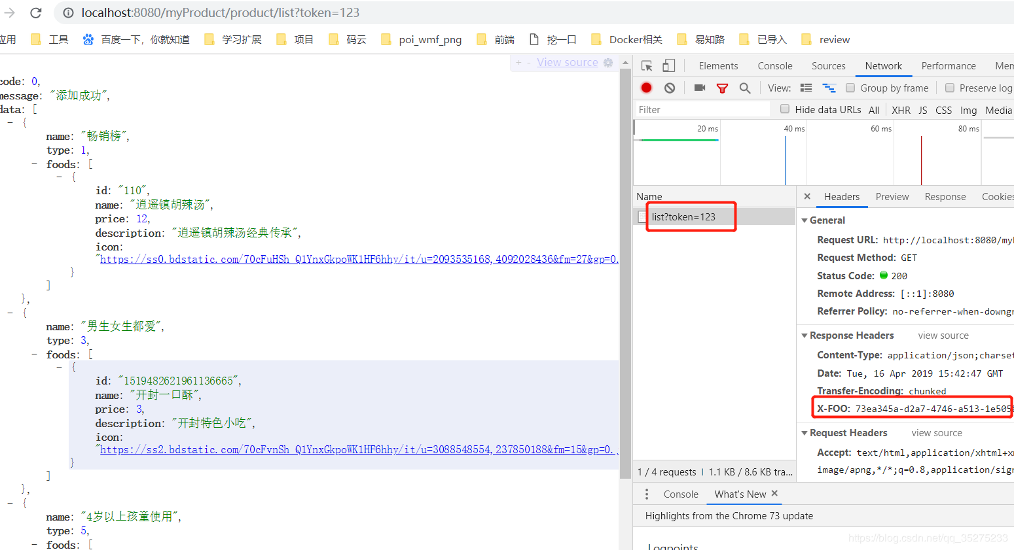The height and width of the screenshot is (550, 1014).
Task: Collapse the foods array under 畅销榜
Action: [x=35, y=164]
